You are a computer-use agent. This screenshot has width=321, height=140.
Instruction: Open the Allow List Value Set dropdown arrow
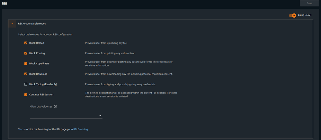coord(100,116)
